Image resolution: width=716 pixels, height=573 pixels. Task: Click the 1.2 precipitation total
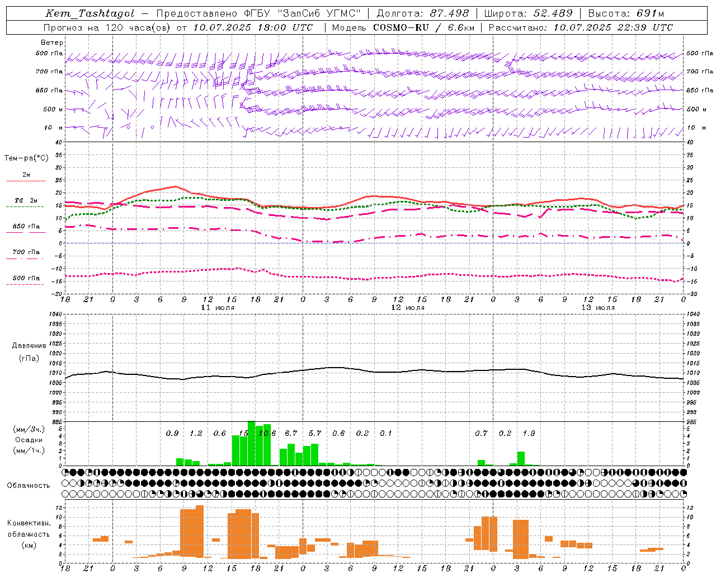196,434
